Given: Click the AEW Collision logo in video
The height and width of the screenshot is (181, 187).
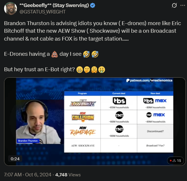Looking at the screenshot, I should pyautogui.click(x=83, y=117).
